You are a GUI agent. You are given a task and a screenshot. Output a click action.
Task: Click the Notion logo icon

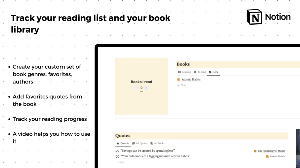coord(254,17)
